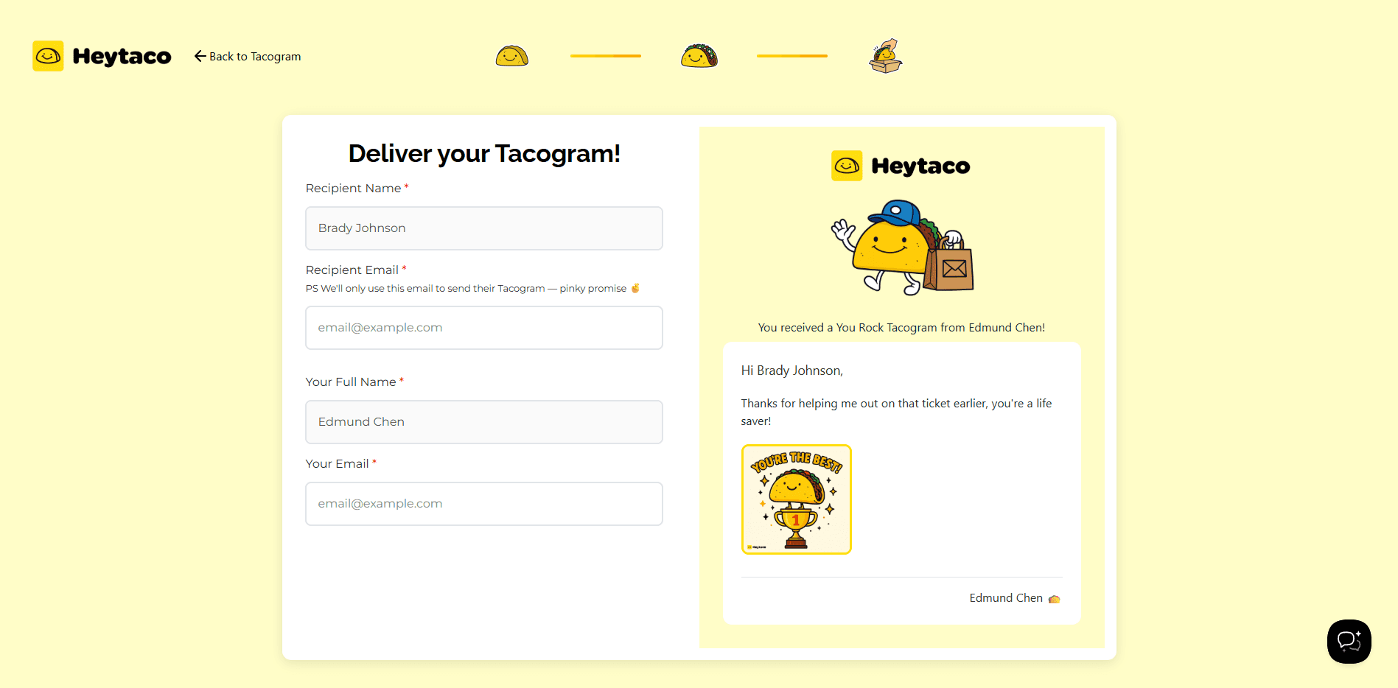Click the small taco icon beside Edmund Chen signature
The image size is (1398, 688).
point(1055,599)
